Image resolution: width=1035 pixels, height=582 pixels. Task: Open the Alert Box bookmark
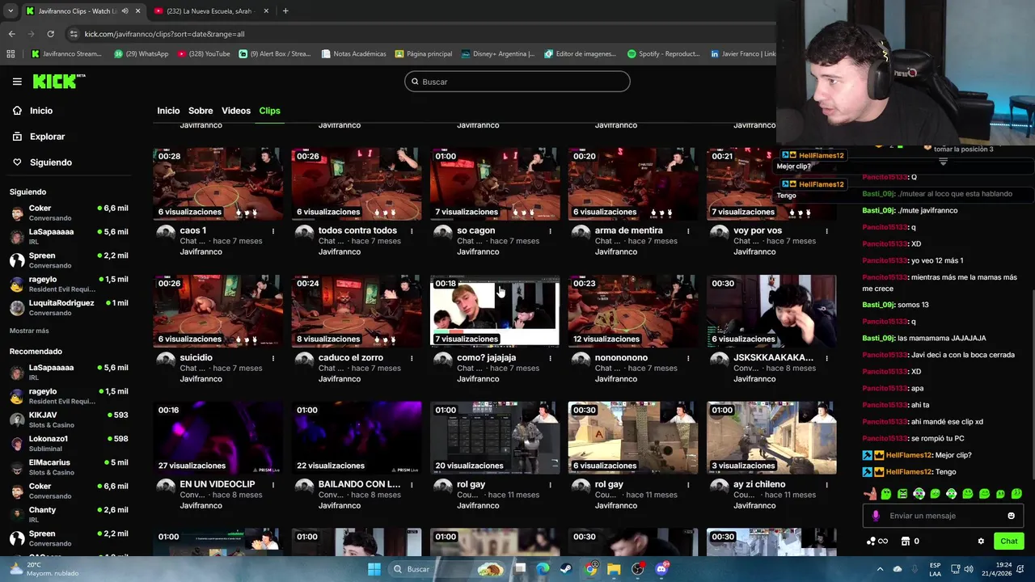[274, 54]
